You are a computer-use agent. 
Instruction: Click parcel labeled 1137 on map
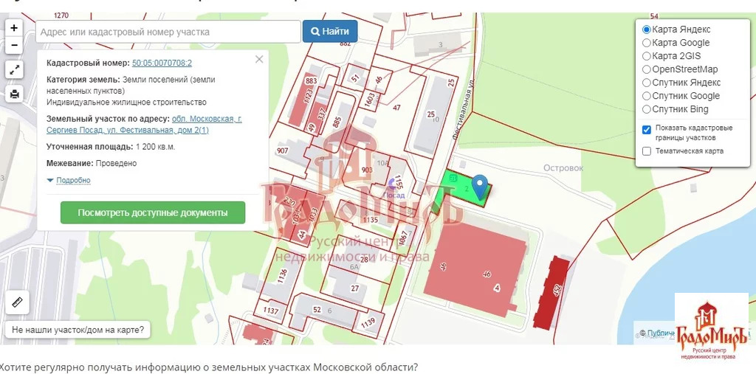(271, 311)
